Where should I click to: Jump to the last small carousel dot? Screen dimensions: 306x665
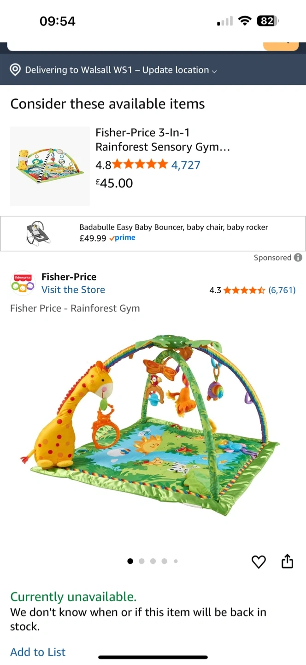[x=176, y=561]
